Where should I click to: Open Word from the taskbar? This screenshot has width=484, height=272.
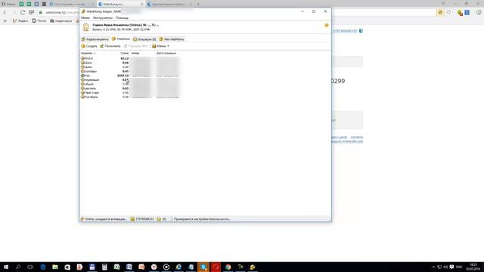pyautogui.click(x=129, y=267)
